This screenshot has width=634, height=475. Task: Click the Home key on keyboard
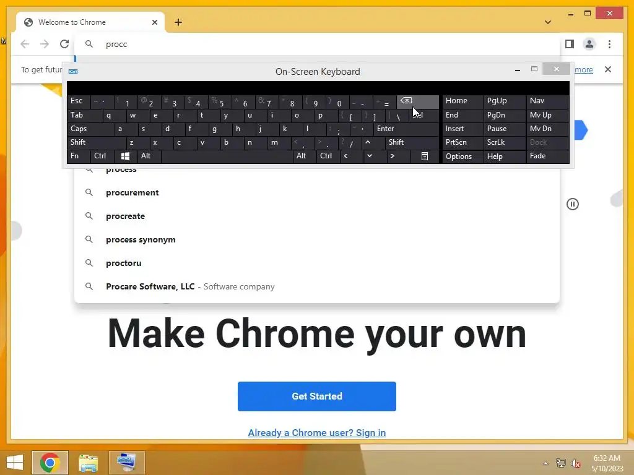click(x=463, y=101)
